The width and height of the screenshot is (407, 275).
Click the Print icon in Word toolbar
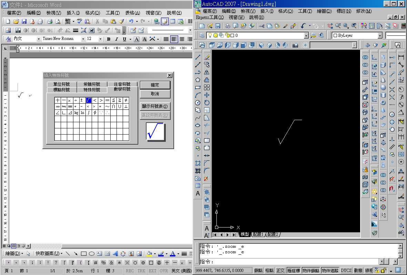click(50, 22)
